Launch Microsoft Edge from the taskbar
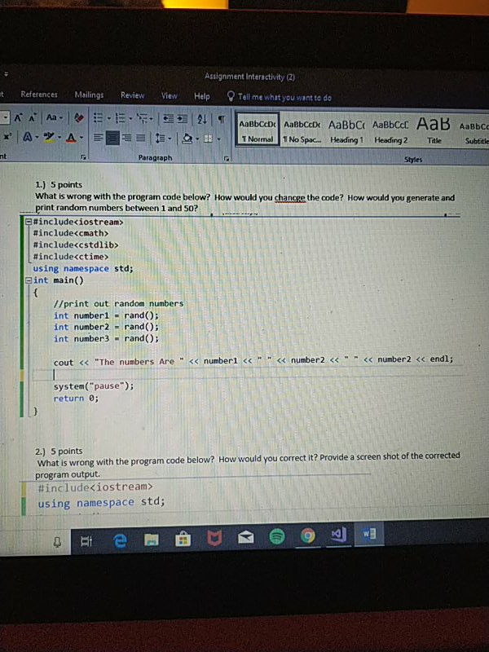The width and height of the screenshot is (489, 652). (120, 540)
